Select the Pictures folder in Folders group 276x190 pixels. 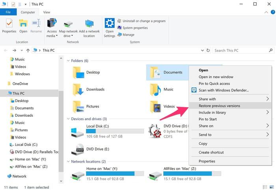[x=86, y=106]
